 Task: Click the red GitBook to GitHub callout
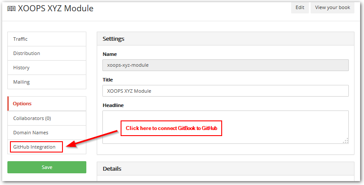tap(171, 128)
